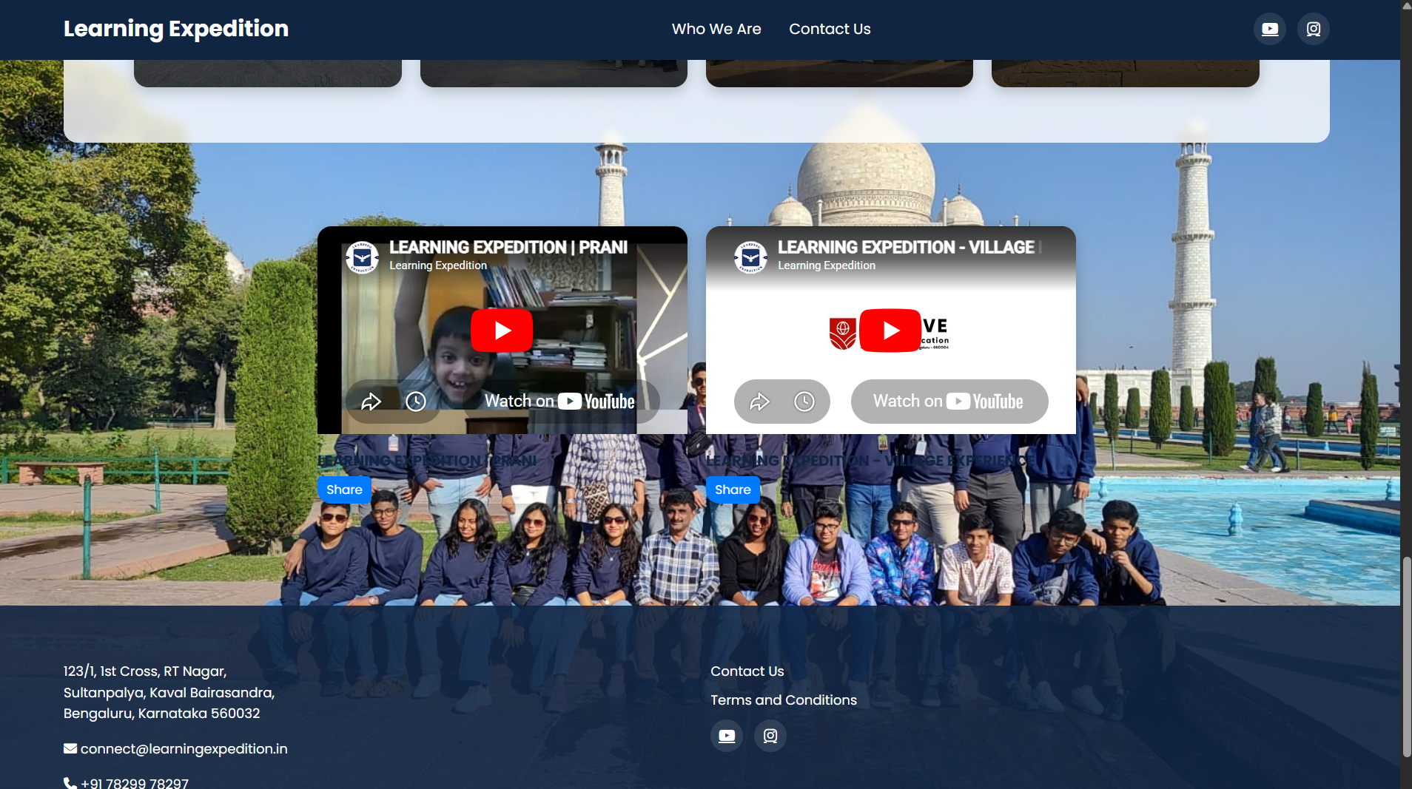Screen dimensions: 1412x789
Task: Click the connect@learningexpedition.in email link
Action: coord(184,749)
